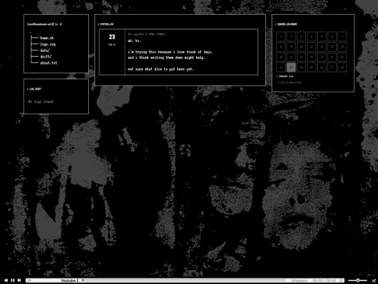Open home.sh in the file tree

pyautogui.click(x=47, y=38)
